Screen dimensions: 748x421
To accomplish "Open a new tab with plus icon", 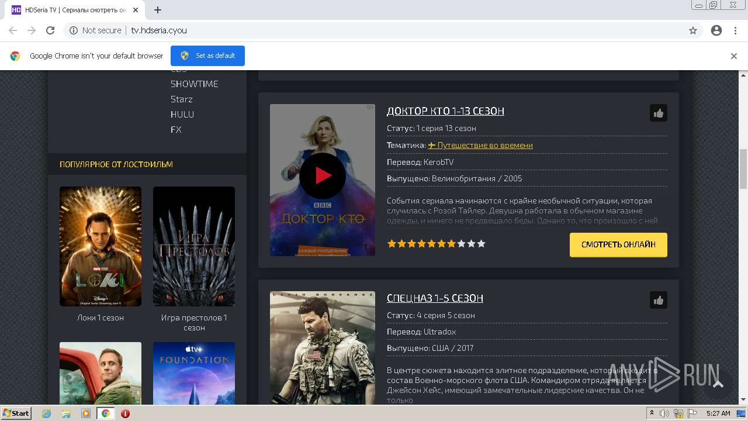I will click(158, 10).
